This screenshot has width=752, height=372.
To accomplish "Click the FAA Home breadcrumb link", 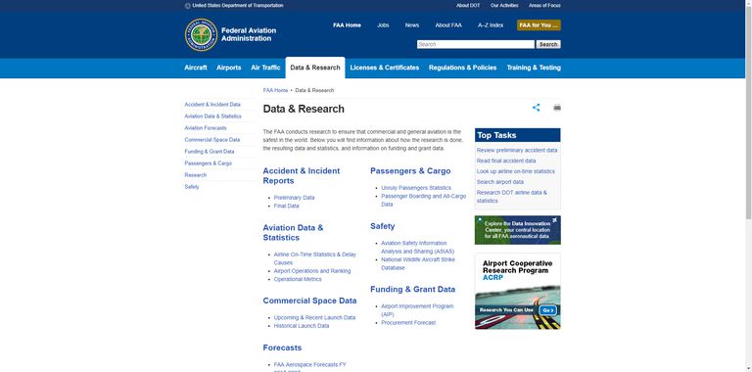I will 275,90.
